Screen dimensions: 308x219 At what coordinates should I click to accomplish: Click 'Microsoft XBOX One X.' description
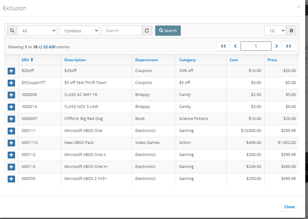85,154
